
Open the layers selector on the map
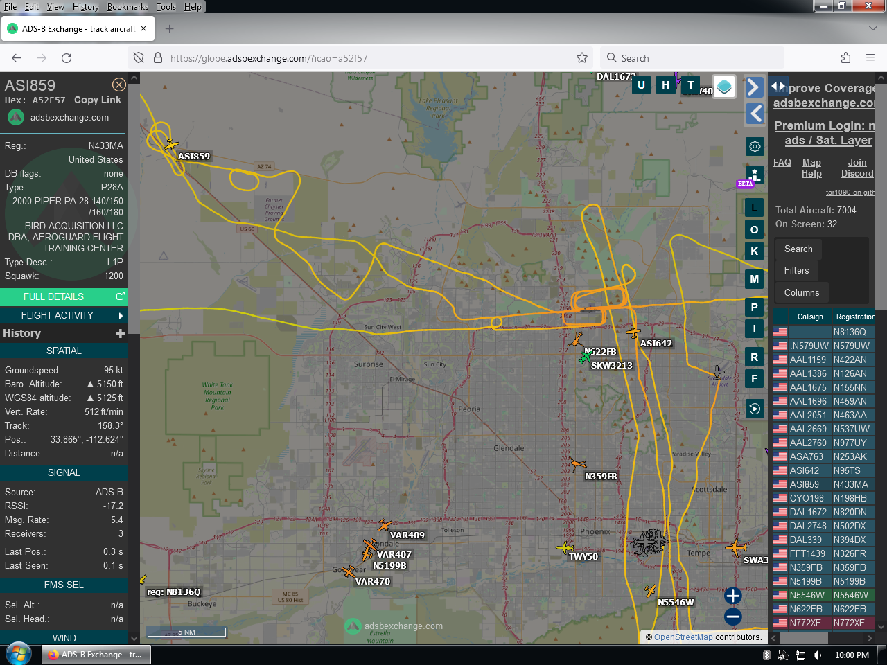click(724, 86)
